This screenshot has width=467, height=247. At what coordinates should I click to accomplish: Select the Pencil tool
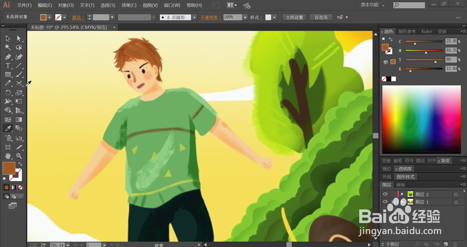(x=8, y=83)
